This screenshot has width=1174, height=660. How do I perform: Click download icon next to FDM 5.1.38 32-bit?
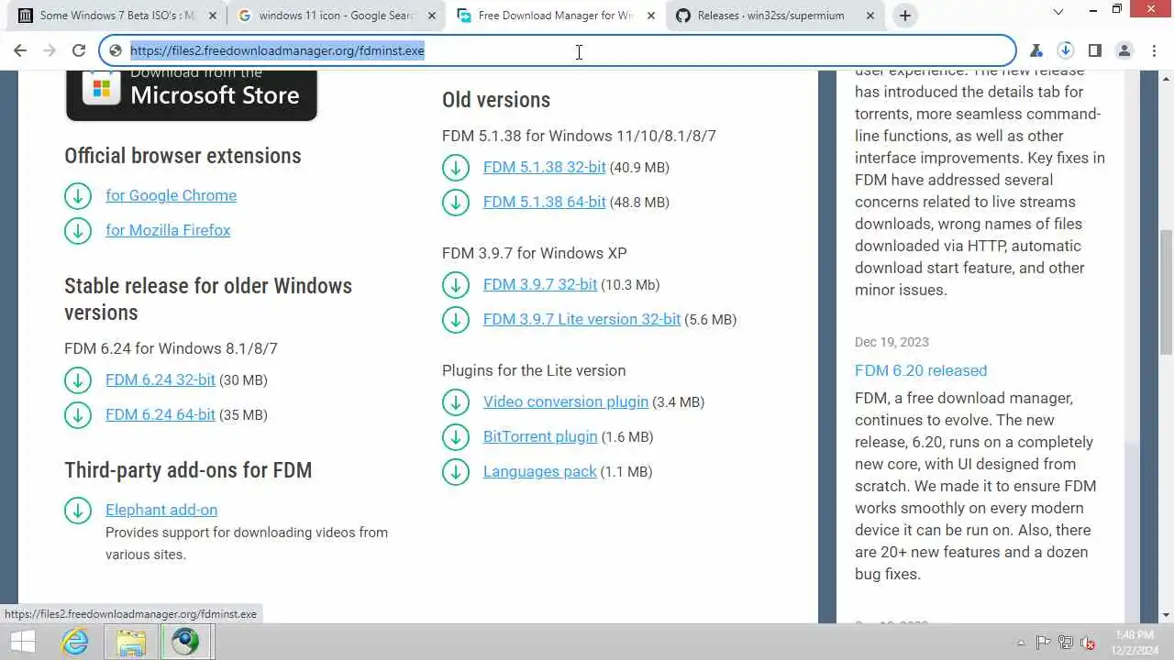point(456,167)
